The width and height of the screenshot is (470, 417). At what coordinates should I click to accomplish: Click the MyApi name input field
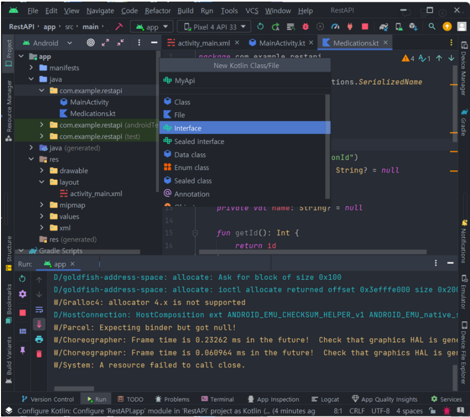coord(245,81)
